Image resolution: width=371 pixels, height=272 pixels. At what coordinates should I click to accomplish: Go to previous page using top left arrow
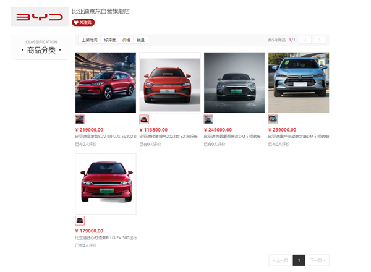305,40
